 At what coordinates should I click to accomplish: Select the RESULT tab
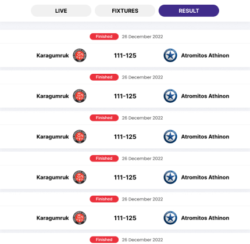pos(189,10)
